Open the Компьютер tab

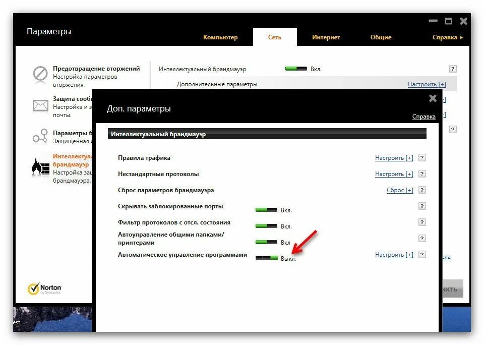point(220,37)
